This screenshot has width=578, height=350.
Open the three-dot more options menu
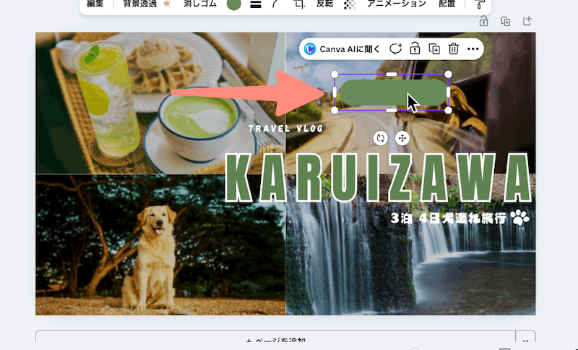pyautogui.click(x=473, y=49)
